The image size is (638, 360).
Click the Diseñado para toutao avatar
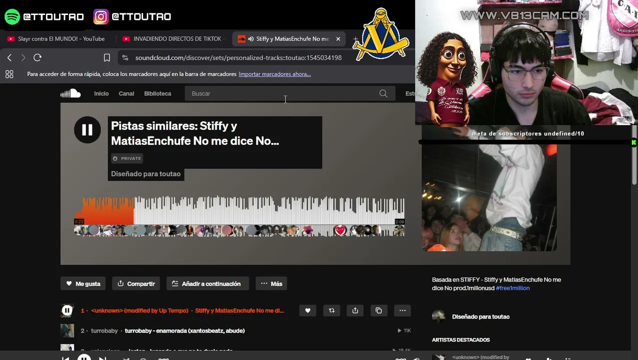pos(439,316)
